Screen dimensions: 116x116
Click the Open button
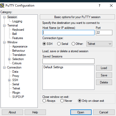pos(81,112)
